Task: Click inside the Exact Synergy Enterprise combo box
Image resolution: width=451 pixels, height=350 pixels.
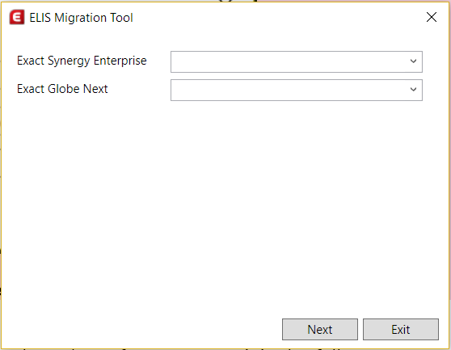Action: click(297, 61)
